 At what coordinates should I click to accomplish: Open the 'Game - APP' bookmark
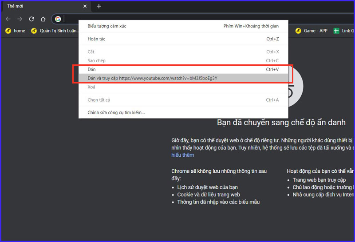(312, 31)
